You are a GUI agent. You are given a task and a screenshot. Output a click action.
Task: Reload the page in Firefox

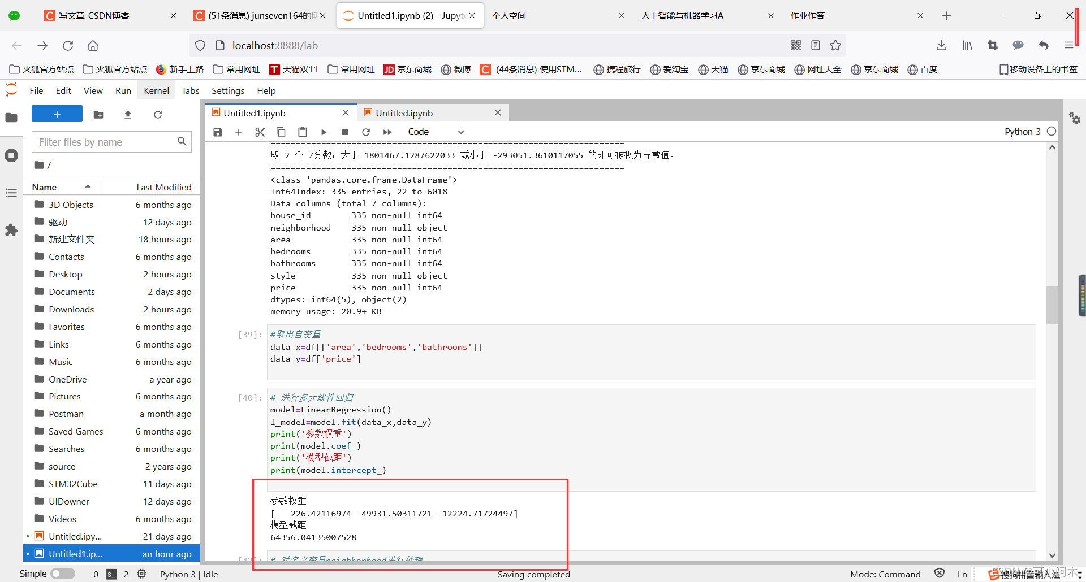(68, 45)
